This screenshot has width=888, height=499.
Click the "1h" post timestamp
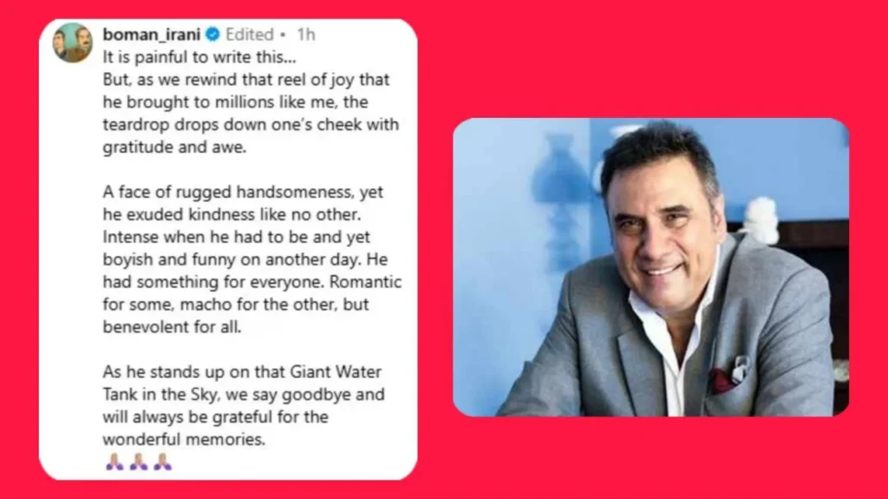coord(305,35)
